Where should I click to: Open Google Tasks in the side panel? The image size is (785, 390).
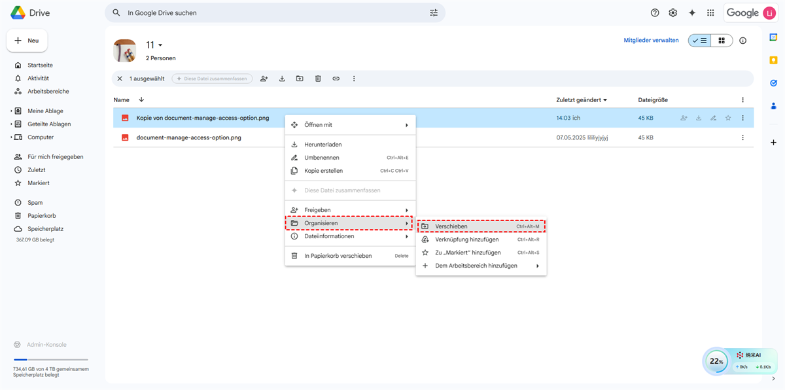click(x=773, y=83)
